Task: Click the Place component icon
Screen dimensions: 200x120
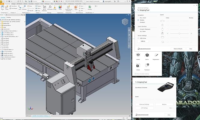Action: (x=3, y=7)
